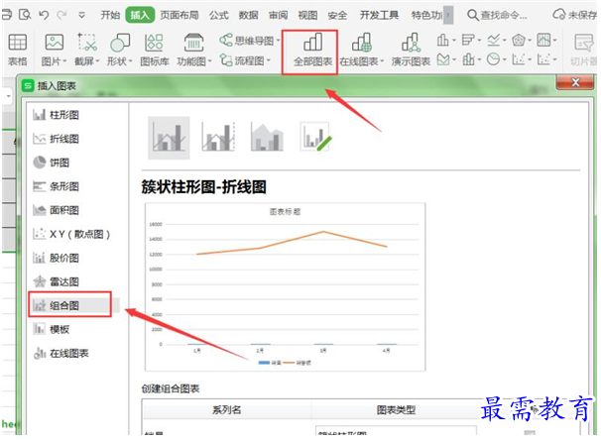Click the 未保存 cloud status button

point(574,15)
